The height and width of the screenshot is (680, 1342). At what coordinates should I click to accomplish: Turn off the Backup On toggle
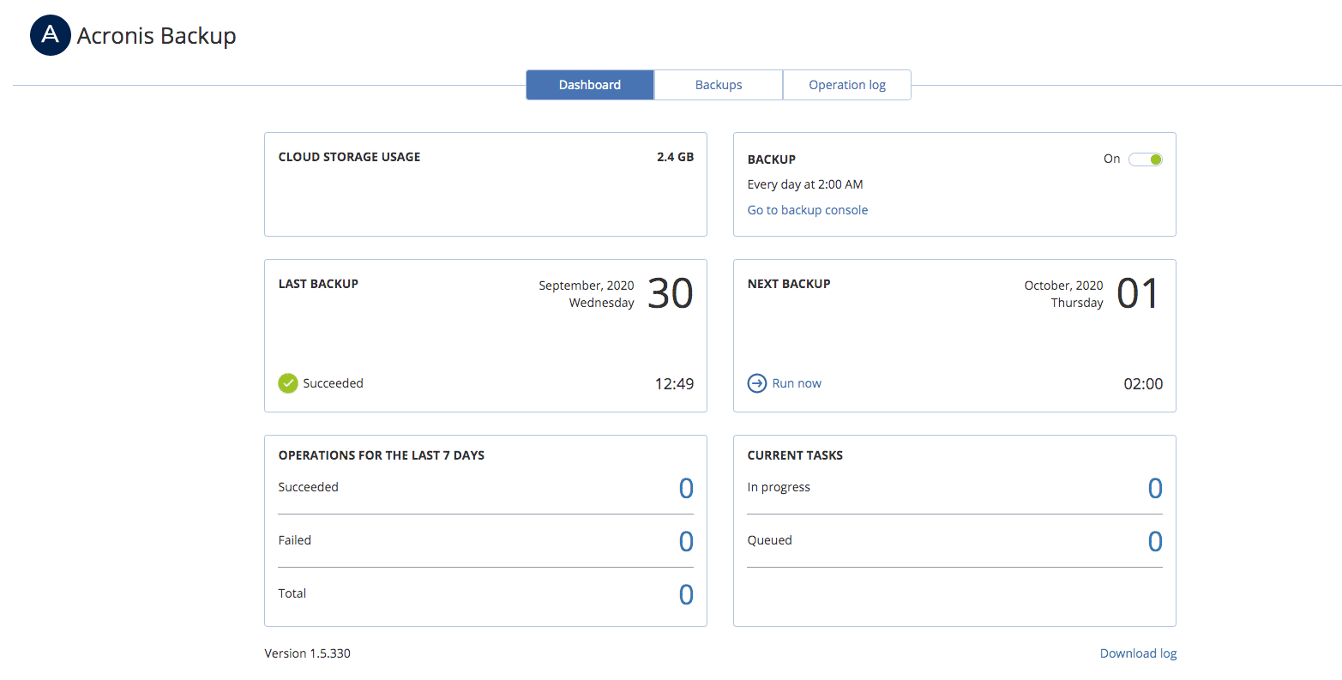pyautogui.click(x=1146, y=159)
